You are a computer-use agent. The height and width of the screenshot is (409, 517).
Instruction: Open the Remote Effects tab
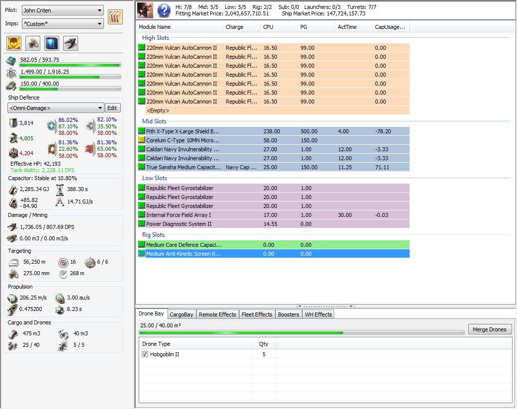[217, 314]
